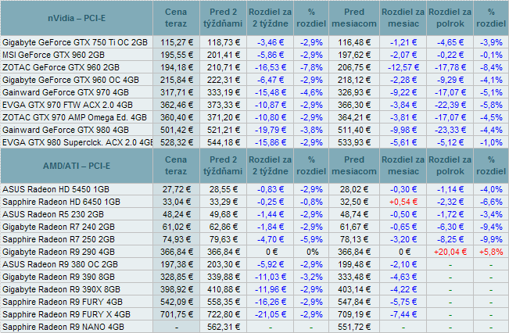Screen dimensions: 509x333
Task: Select MSI GeForce GTX 960 2GB row name
Action: pyautogui.click(x=54, y=55)
